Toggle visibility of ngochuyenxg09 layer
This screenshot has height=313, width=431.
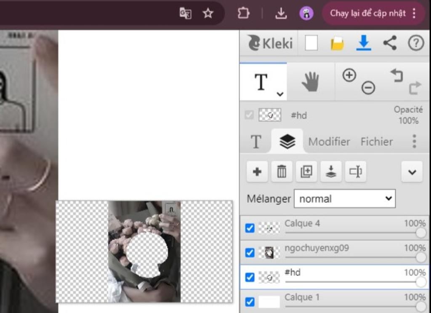[x=250, y=252]
